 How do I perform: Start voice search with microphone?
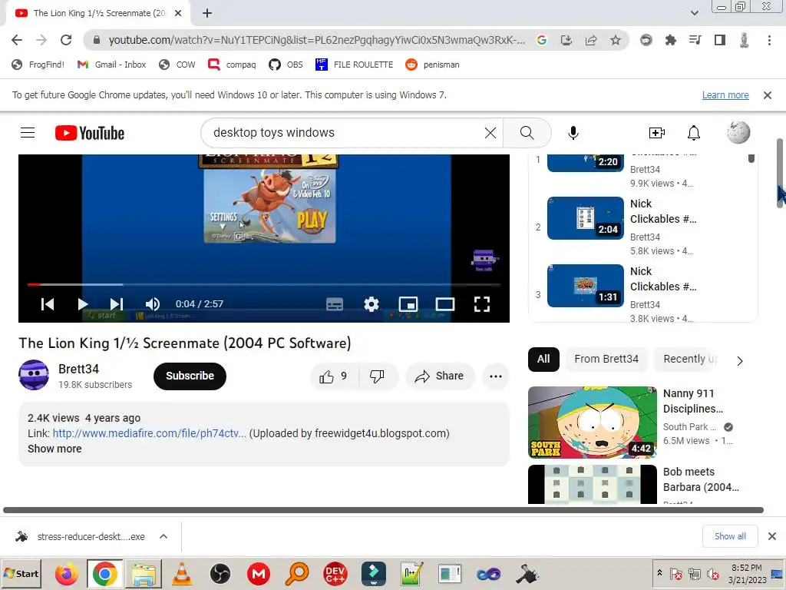573,133
